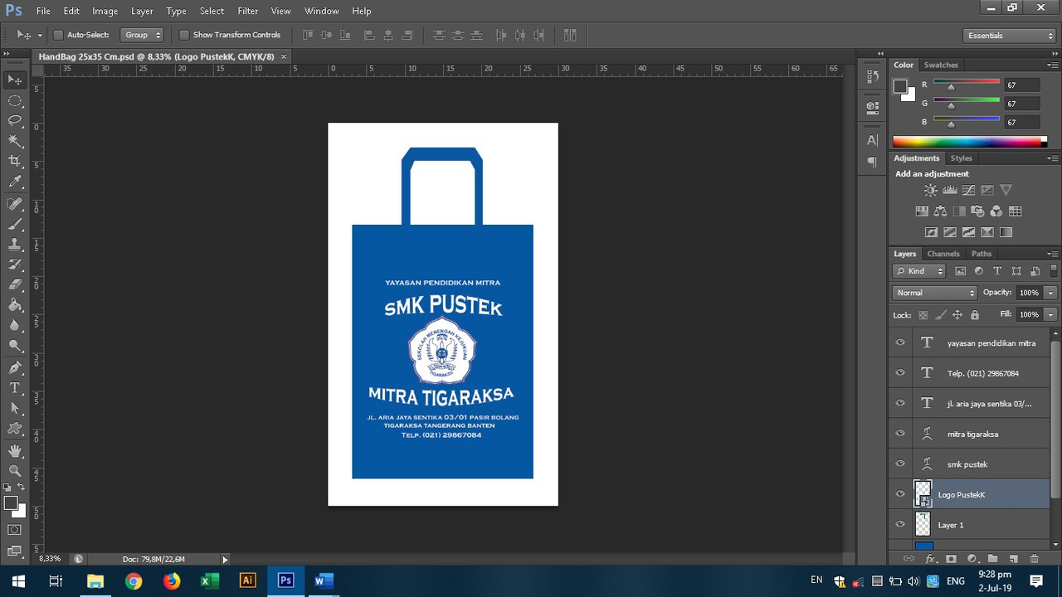The height and width of the screenshot is (597, 1062).
Task: Add Levels adjustment
Action: click(x=950, y=191)
